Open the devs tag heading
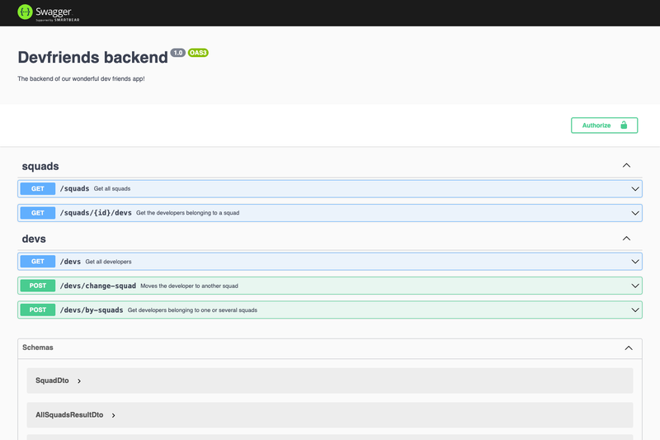Image resolution: width=660 pixels, height=440 pixels. click(34, 239)
